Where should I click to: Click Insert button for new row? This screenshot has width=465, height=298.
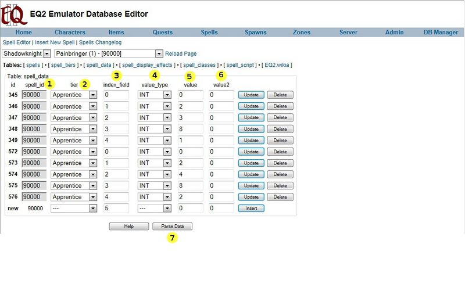point(251,208)
